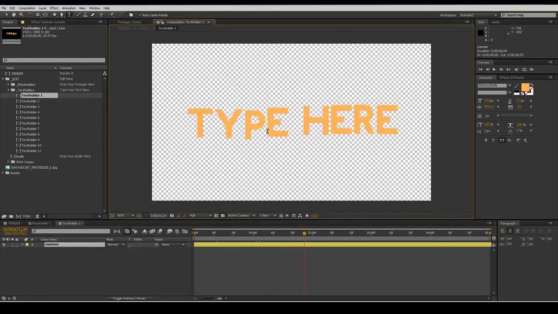Select the Hand tool
The width and height of the screenshot is (558, 314).
point(14,15)
